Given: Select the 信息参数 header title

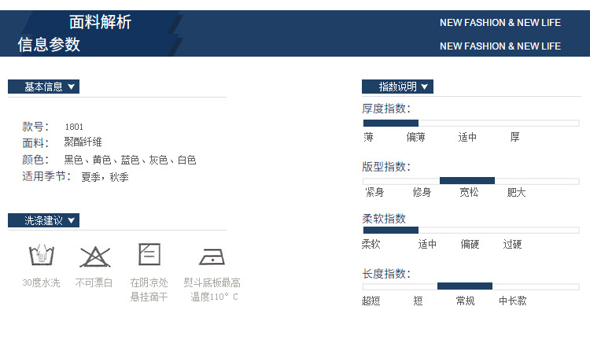Looking at the screenshot, I should pos(49,44).
